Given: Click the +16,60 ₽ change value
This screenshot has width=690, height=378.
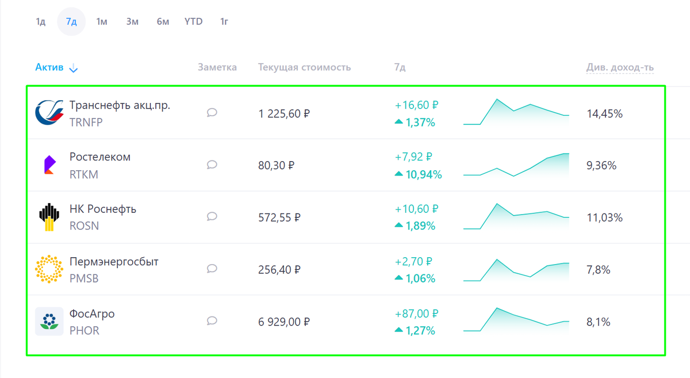Looking at the screenshot, I should click(x=417, y=105).
